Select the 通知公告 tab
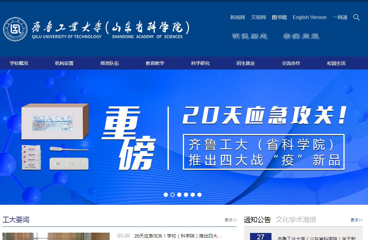The height and width of the screenshot is (240, 368). pos(257,220)
